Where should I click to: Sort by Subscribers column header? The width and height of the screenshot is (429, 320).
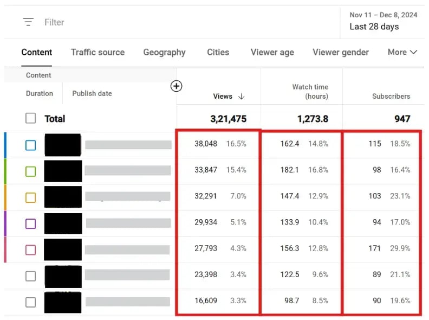[x=391, y=96]
